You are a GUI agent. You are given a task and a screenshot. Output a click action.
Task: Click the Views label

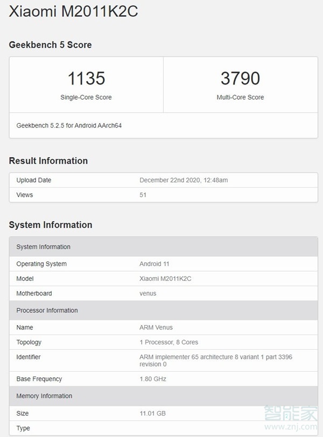coord(25,195)
